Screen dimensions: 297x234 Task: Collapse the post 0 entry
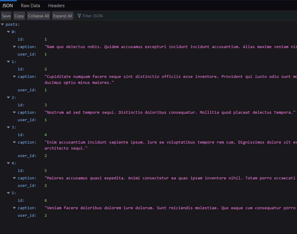8,32
